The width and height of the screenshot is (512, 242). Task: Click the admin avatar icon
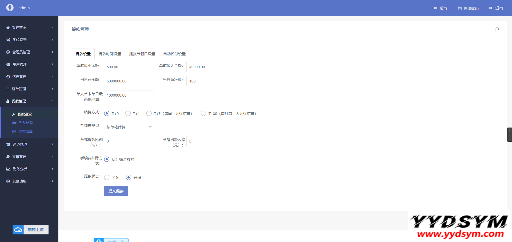(10, 8)
